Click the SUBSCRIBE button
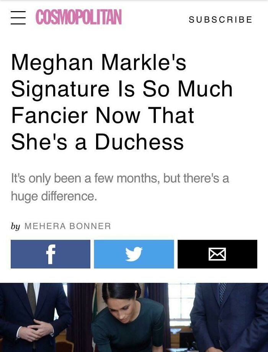Viewport: 268px width, 352px height. click(x=220, y=20)
